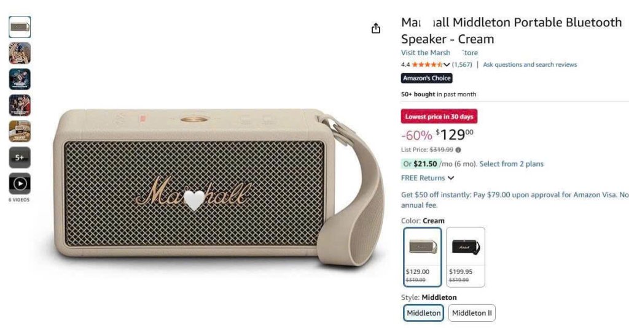
Task: View the fifth product thumbnail
Action: (20, 131)
